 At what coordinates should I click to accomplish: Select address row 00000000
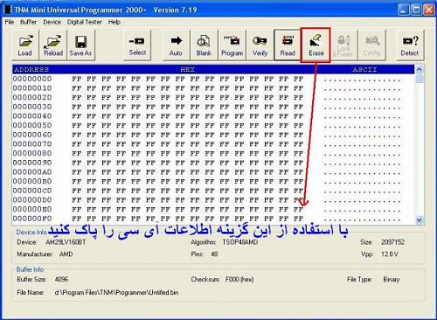213,79
